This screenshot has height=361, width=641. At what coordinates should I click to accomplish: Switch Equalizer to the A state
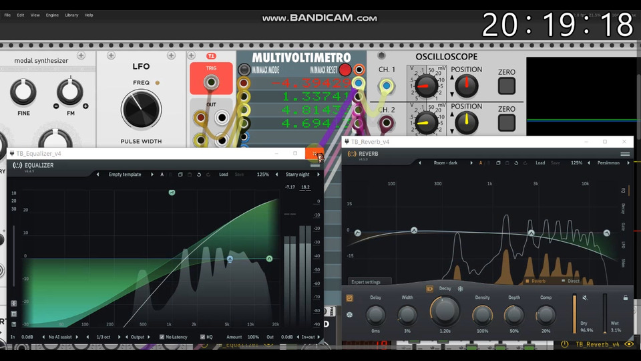162,174
